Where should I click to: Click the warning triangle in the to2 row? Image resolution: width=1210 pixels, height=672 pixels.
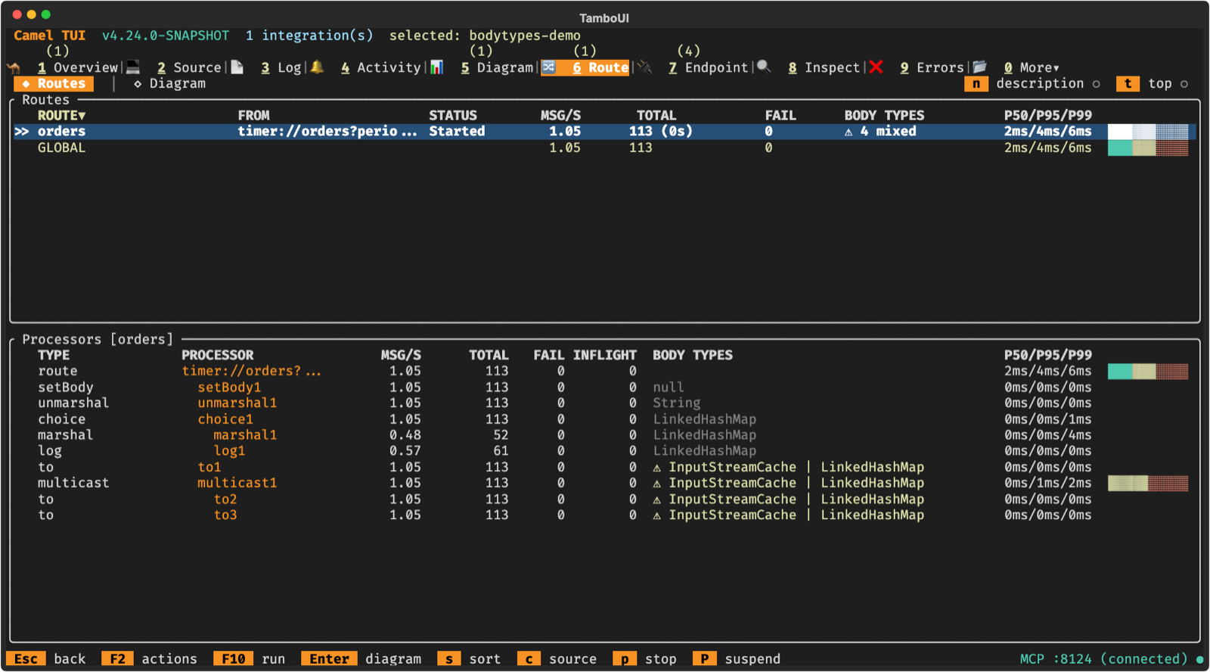click(x=657, y=499)
